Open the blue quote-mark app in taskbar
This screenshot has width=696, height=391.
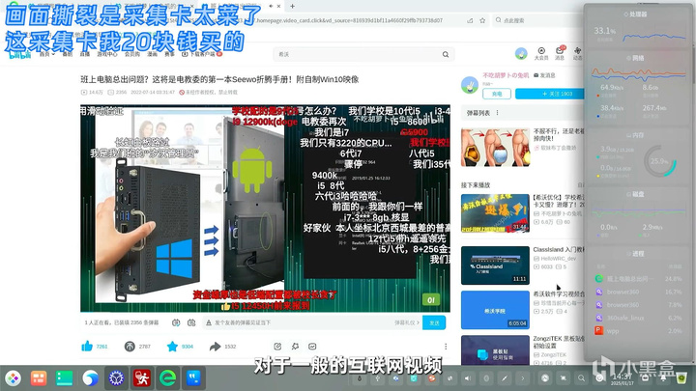(x=193, y=378)
